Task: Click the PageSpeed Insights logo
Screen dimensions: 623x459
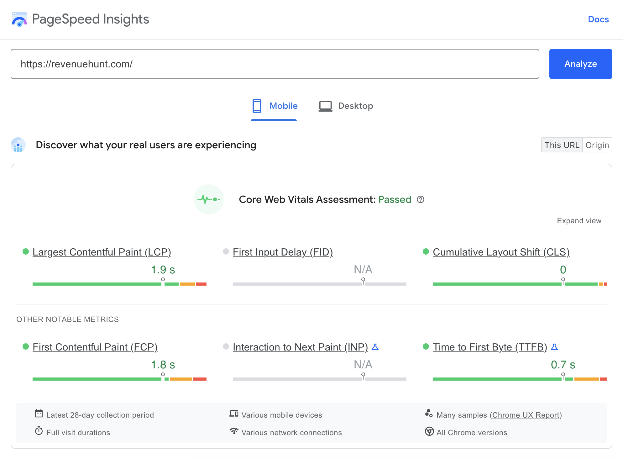Action: [19, 19]
